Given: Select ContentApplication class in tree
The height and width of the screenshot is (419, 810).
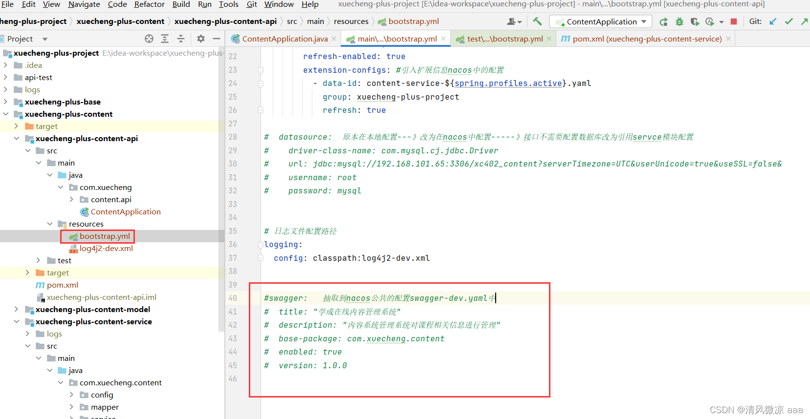Looking at the screenshot, I should point(125,212).
